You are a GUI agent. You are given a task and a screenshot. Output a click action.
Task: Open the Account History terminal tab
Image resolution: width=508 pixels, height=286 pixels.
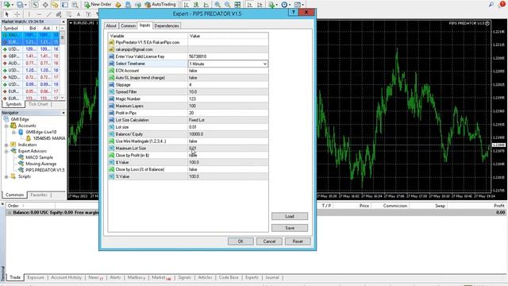coord(66,277)
